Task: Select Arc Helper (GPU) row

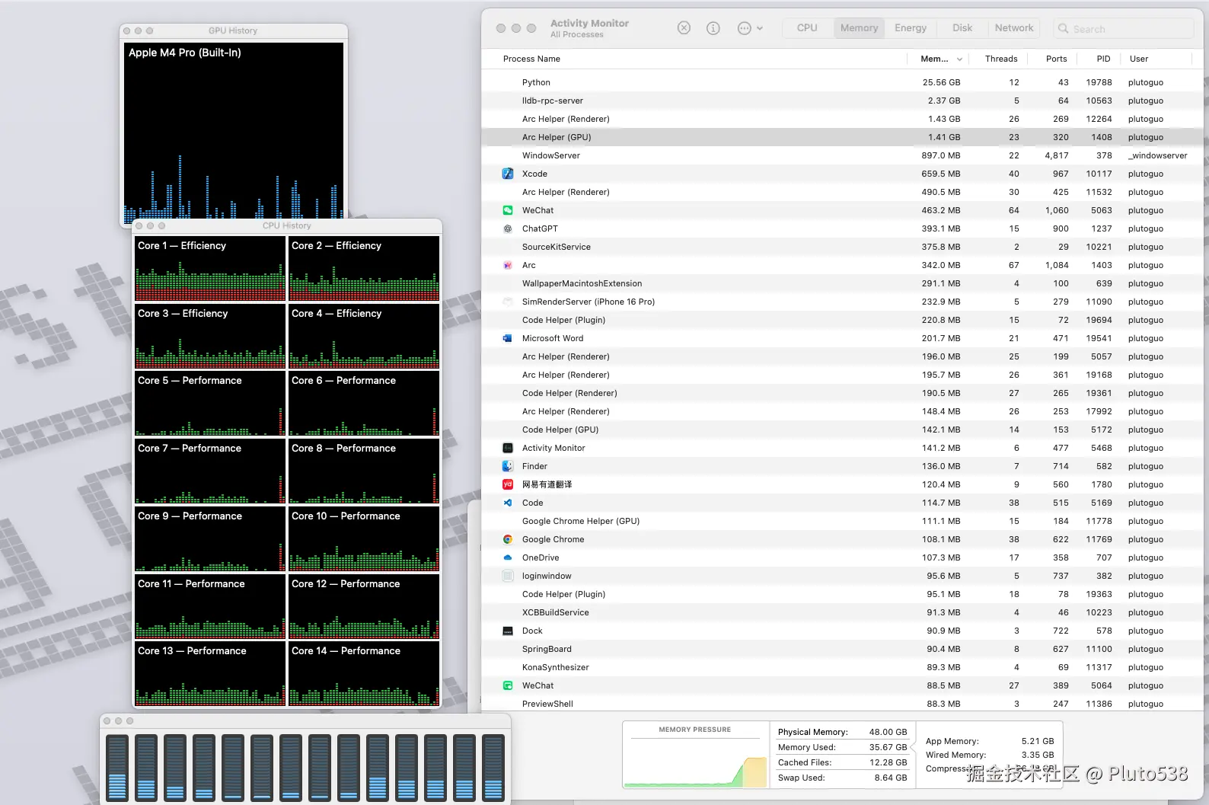Action: (x=842, y=137)
